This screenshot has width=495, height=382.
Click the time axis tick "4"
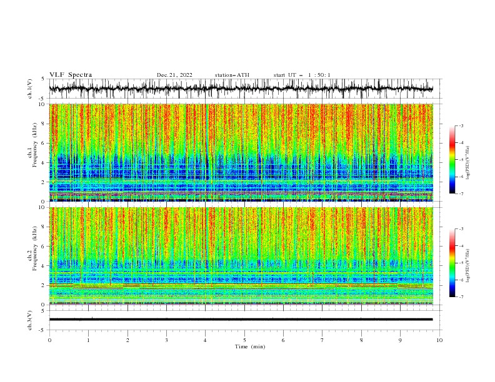205,340
